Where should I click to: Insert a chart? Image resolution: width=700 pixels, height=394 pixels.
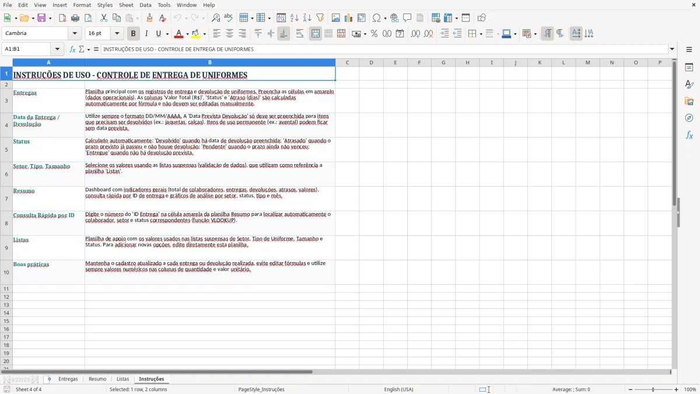[349, 18]
